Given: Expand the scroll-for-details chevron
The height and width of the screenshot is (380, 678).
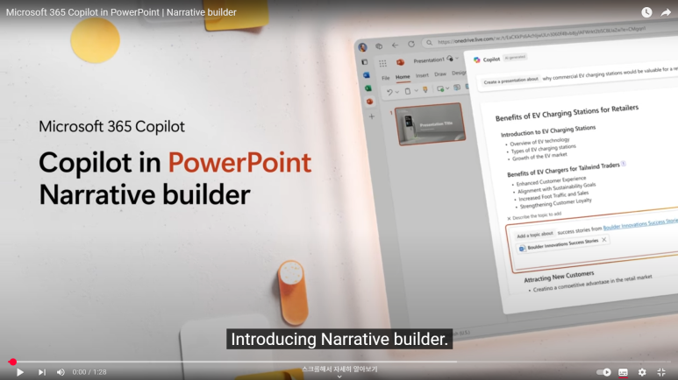Looking at the screenshot, I should coord(339,376).
